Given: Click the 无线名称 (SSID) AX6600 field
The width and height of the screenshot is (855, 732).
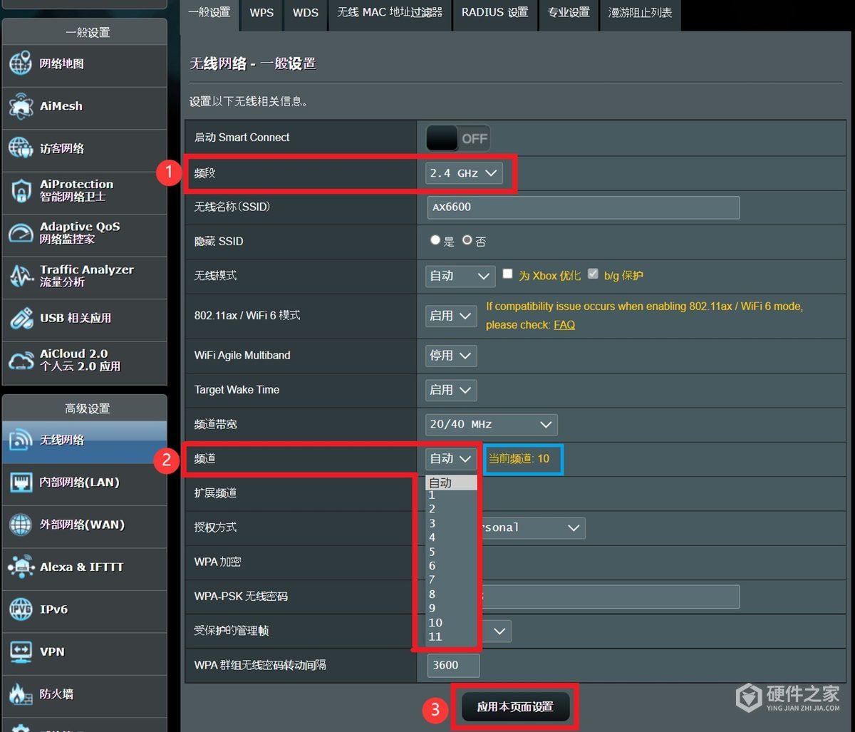Looking at the screenshot, I should pos(583,207).
